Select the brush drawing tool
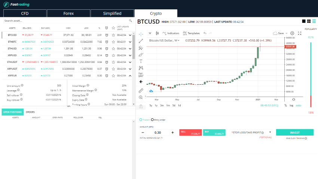This screenshot has width=318, height=179. [141, 55]
